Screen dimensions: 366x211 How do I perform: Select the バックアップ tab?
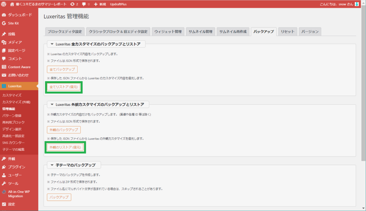click(263, 32)
